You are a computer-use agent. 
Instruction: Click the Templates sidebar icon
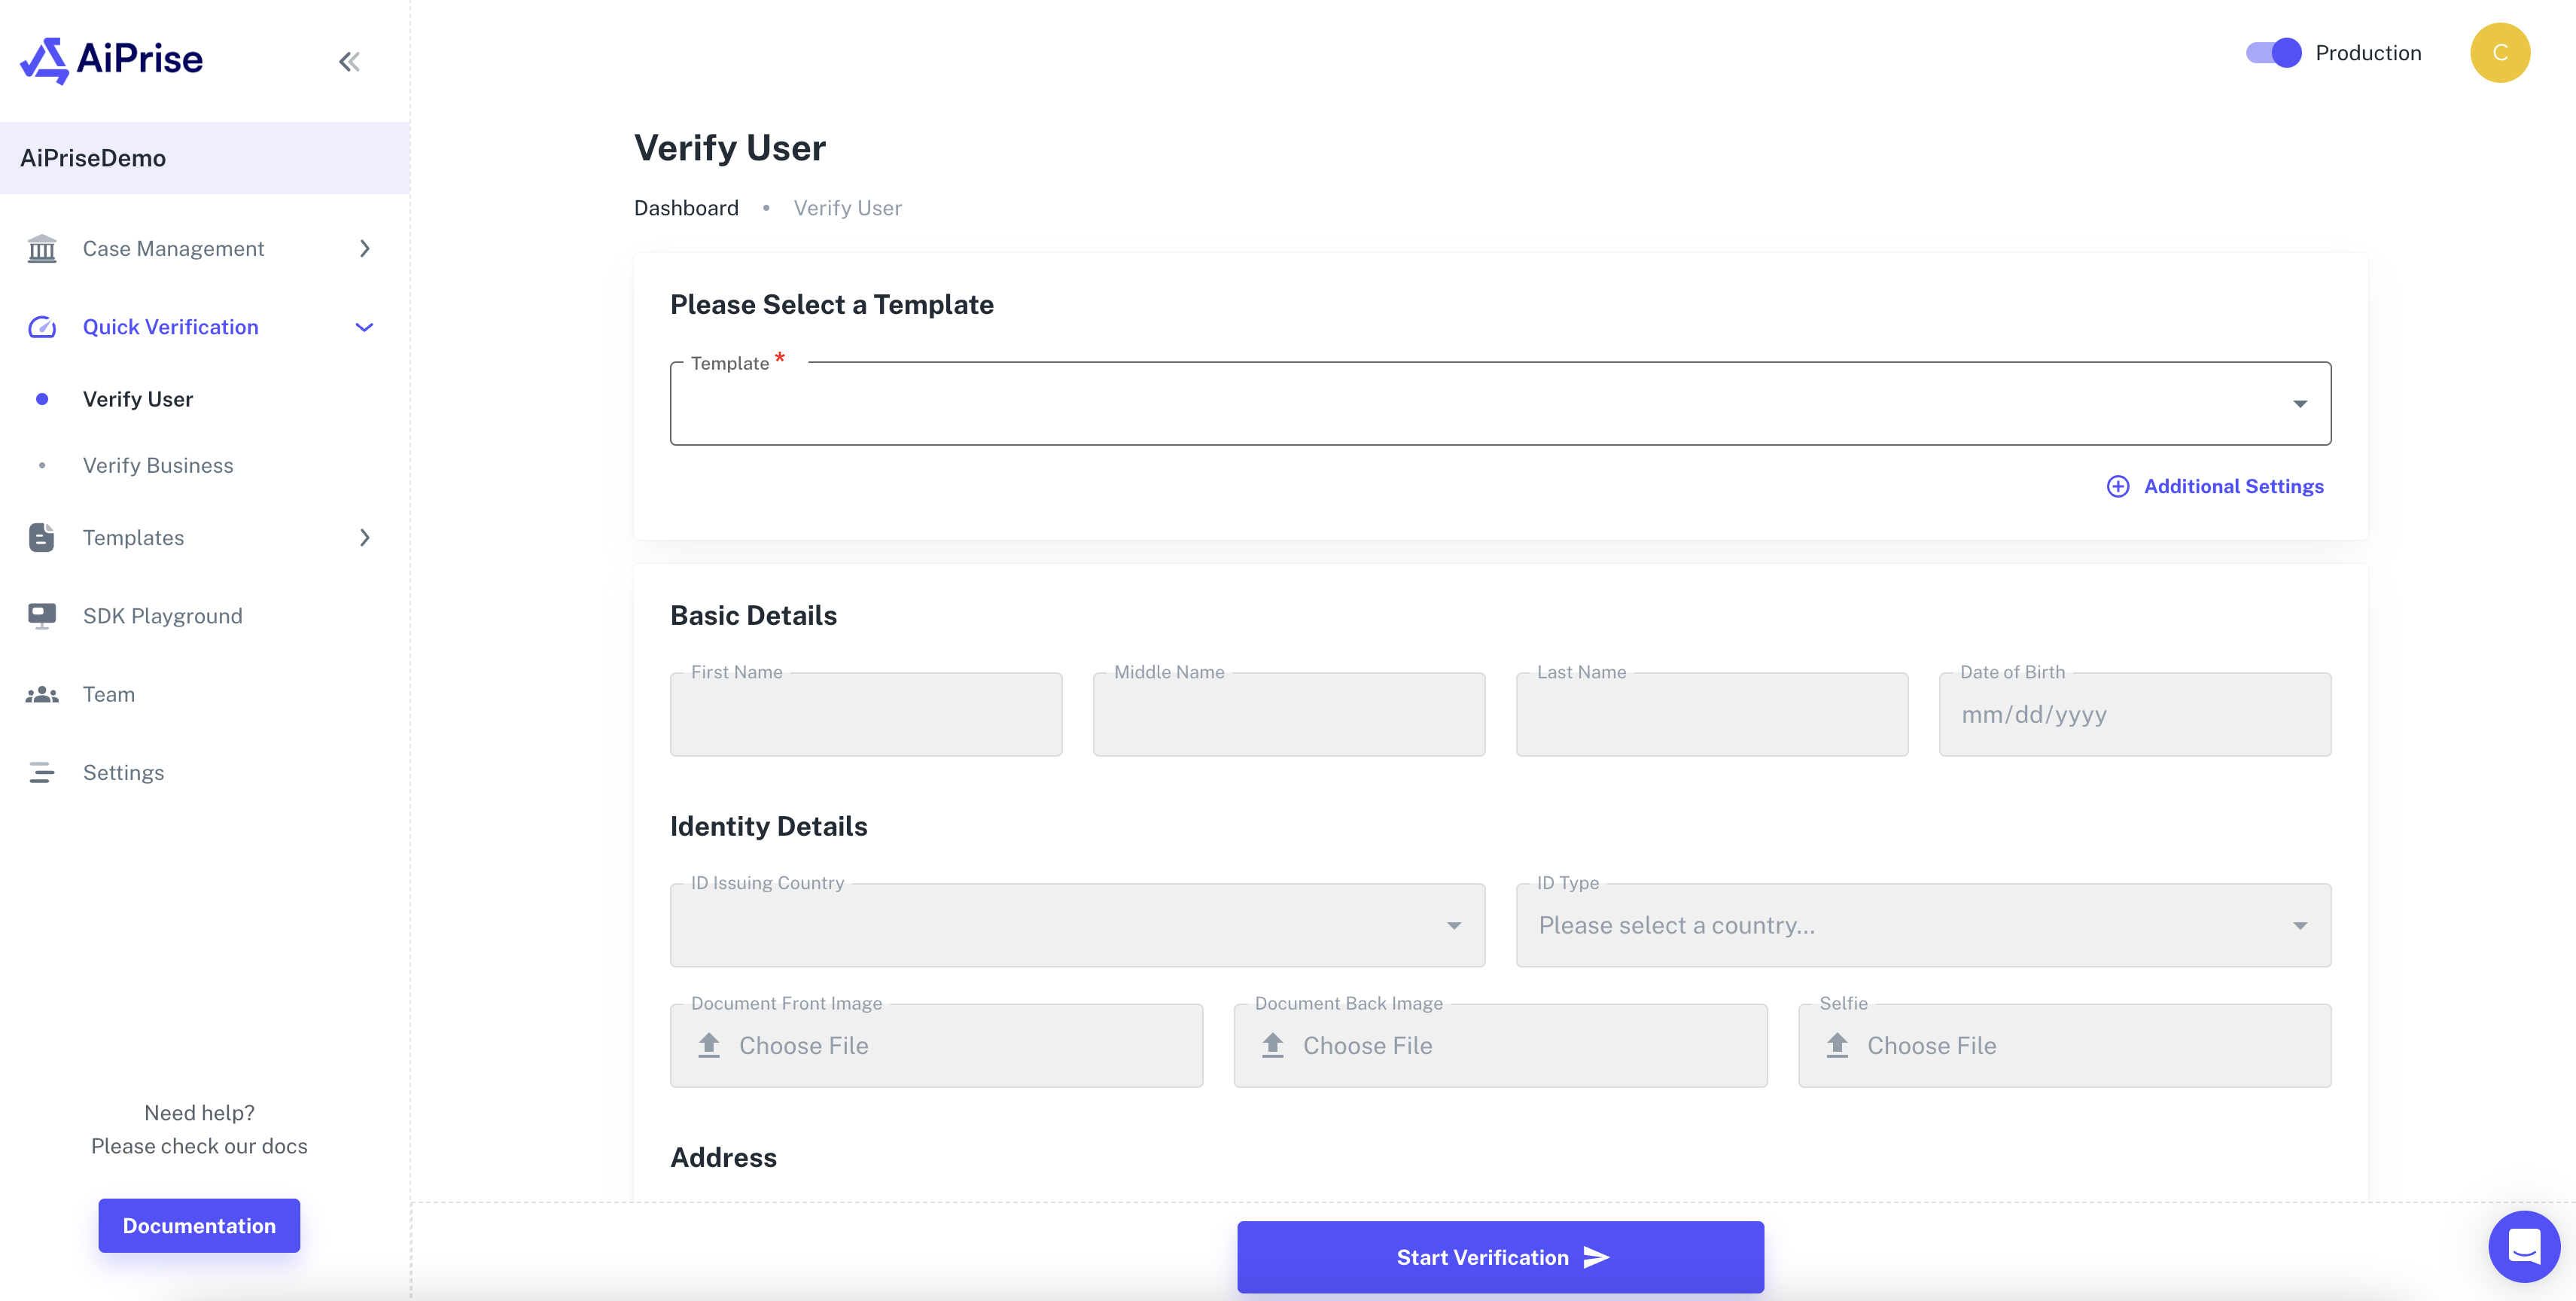pos(41,536)
